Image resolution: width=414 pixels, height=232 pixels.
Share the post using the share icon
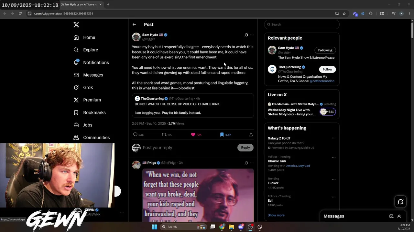coord(251,135)
